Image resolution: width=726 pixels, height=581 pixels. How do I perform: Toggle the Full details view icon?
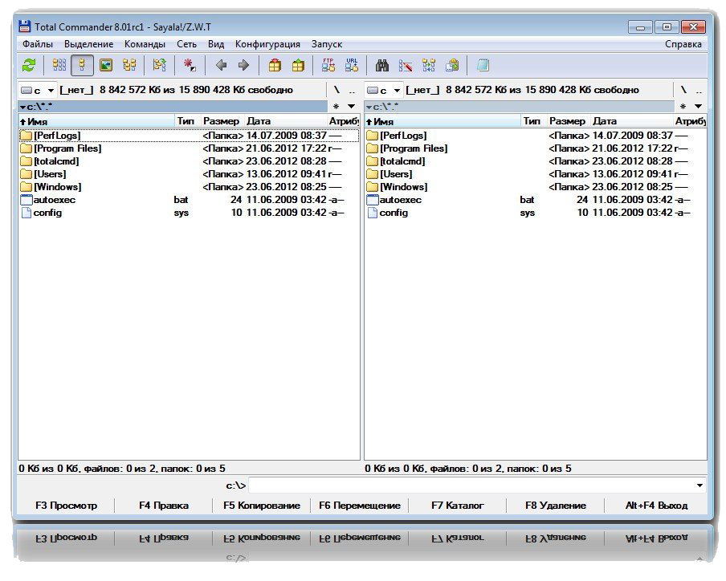coord(83,65)
